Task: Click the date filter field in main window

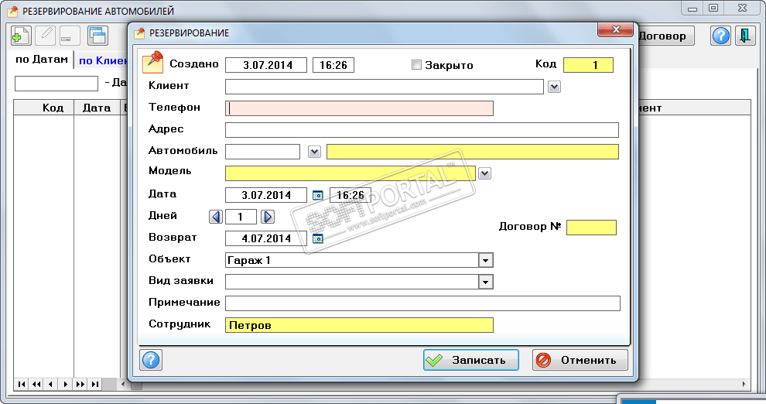Action: point(56,84)
